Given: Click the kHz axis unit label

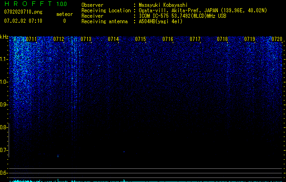Looking at the screenshot, I should click(4, 37).
